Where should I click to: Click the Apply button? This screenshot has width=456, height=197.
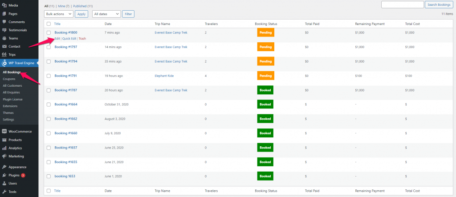[x=81, y=14]
